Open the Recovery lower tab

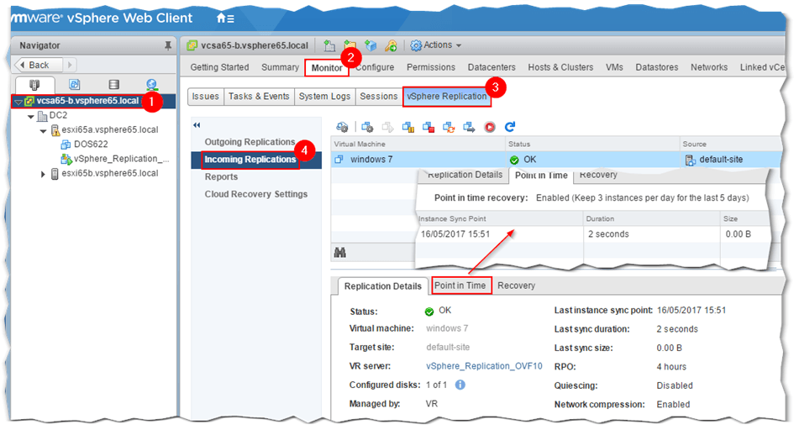point(516,286)
